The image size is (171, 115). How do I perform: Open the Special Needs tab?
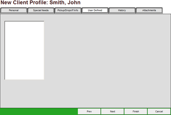tap(41, 10)
